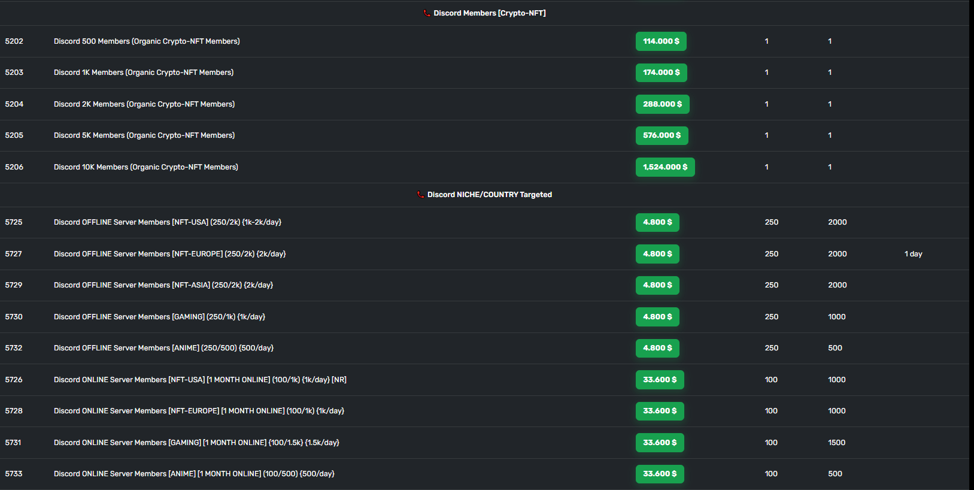Image resolution: width=974 pixels, height=490 pixels.
Task: Click max value 500 in service 5732 row
Action: click(835, 348)
